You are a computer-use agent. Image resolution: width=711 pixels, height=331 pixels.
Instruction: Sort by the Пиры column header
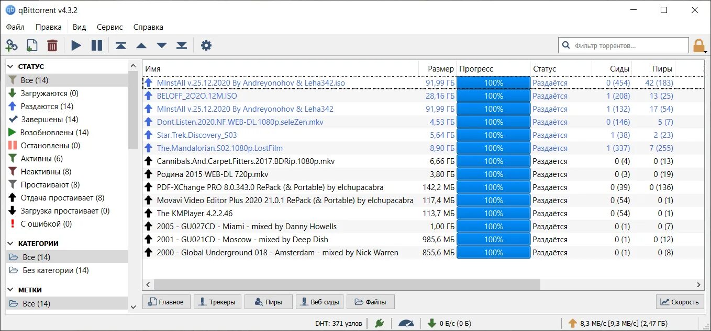[x=653, y=69]
